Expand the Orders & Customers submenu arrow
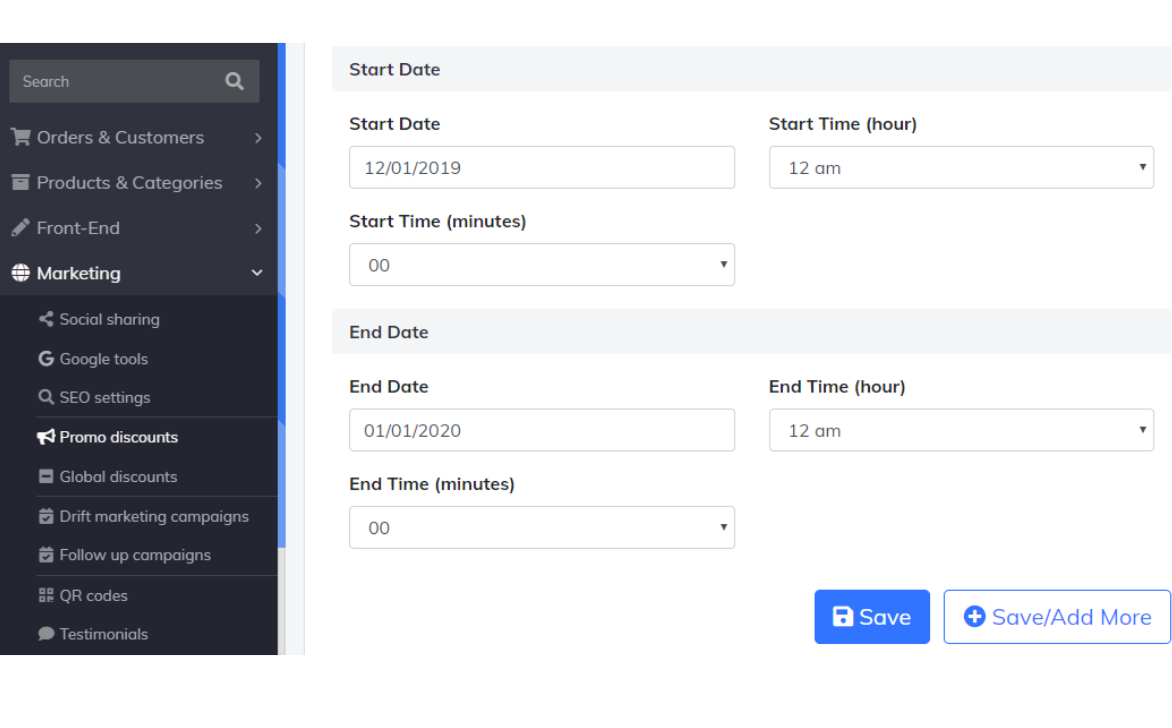Image resolution: width=1172 pixels, height=728 pixels. click(x=258, y=138)
